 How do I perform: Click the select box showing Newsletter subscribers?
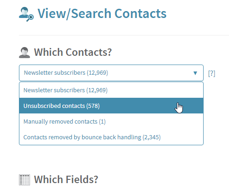point(111,73)
